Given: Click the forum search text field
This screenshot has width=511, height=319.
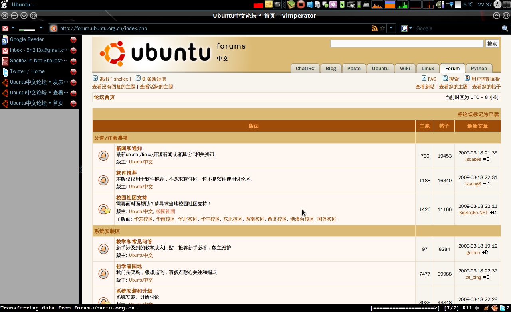Looking at the screenshot, I should pyautogui.click(x=407, y=44).
